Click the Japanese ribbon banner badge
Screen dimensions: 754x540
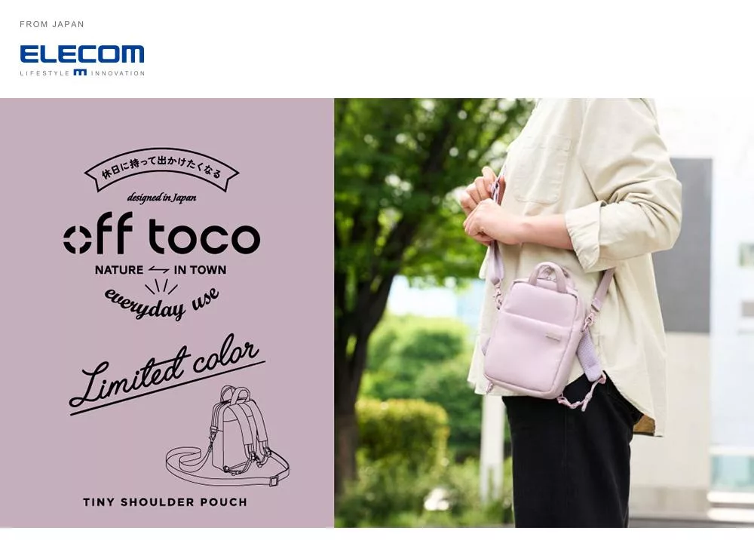[161, 169]
